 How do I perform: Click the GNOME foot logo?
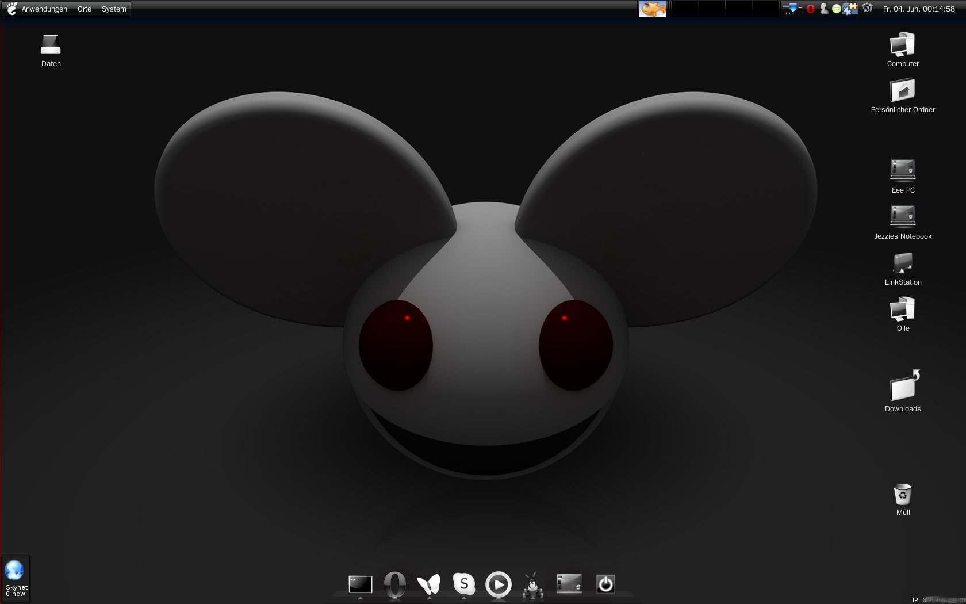11,9
